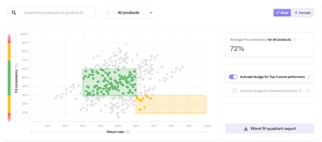Screen dimensions: 322x142
Task: Open info icon for Selected products nudge
Action: pos(308,91)
